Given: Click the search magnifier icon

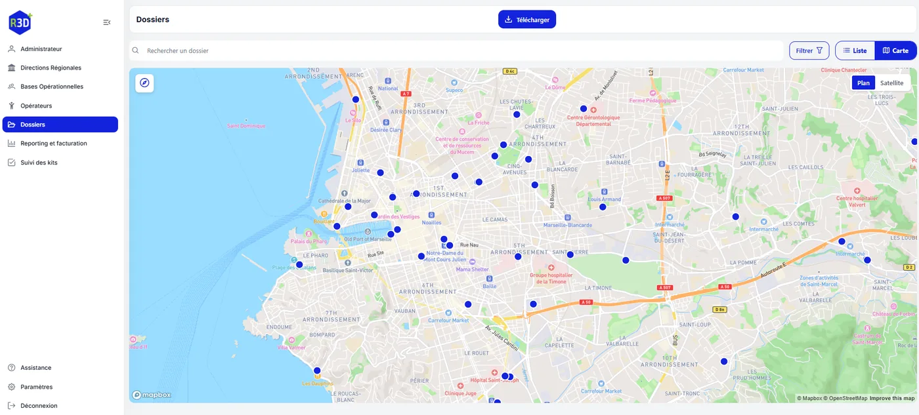Looking at the screenshot, I should 136,50.
